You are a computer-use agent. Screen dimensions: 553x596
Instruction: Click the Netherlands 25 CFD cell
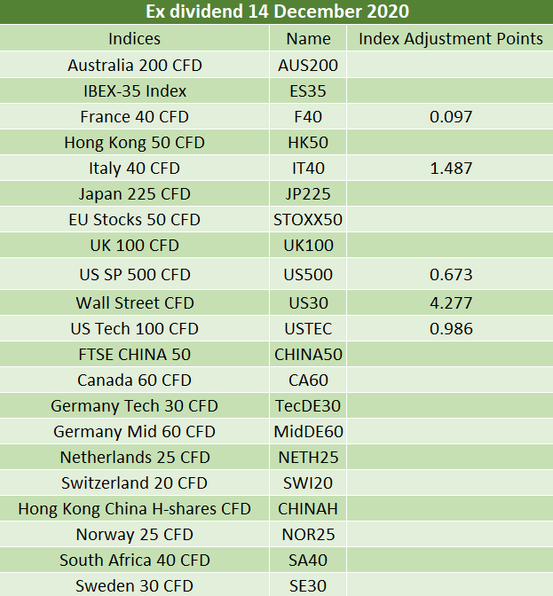click(134, 458)
